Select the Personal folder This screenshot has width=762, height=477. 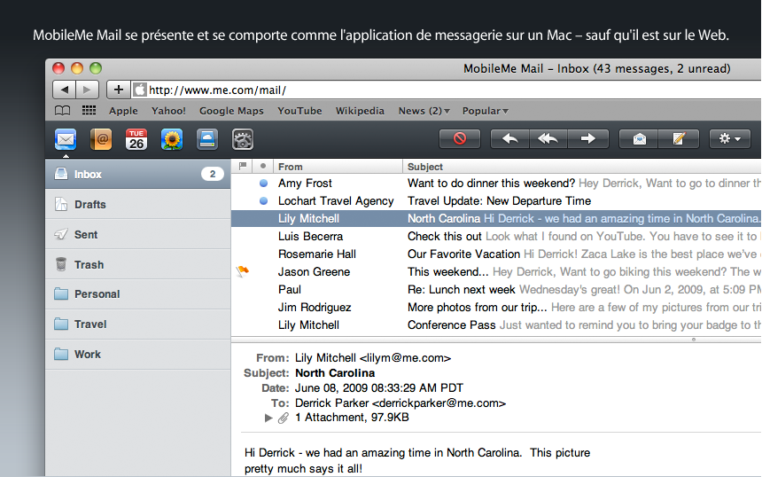click(x=138, y=294)
